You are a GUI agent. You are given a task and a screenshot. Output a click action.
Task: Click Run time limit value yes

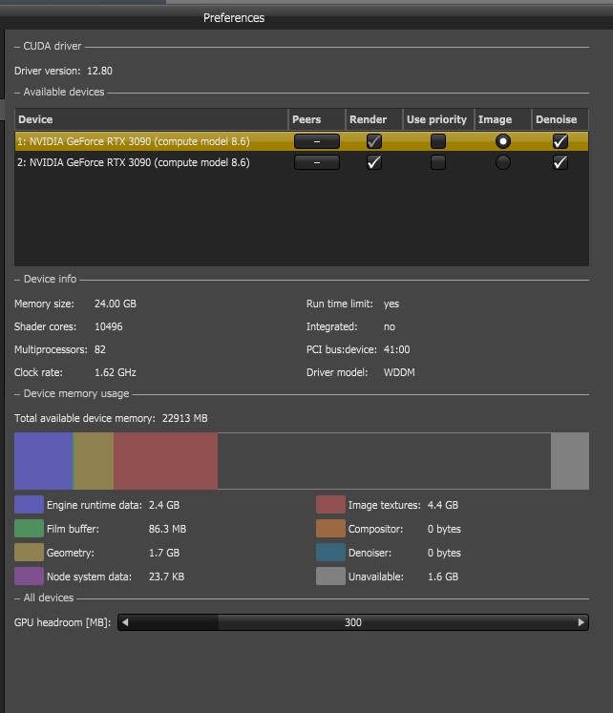[391, 304]
